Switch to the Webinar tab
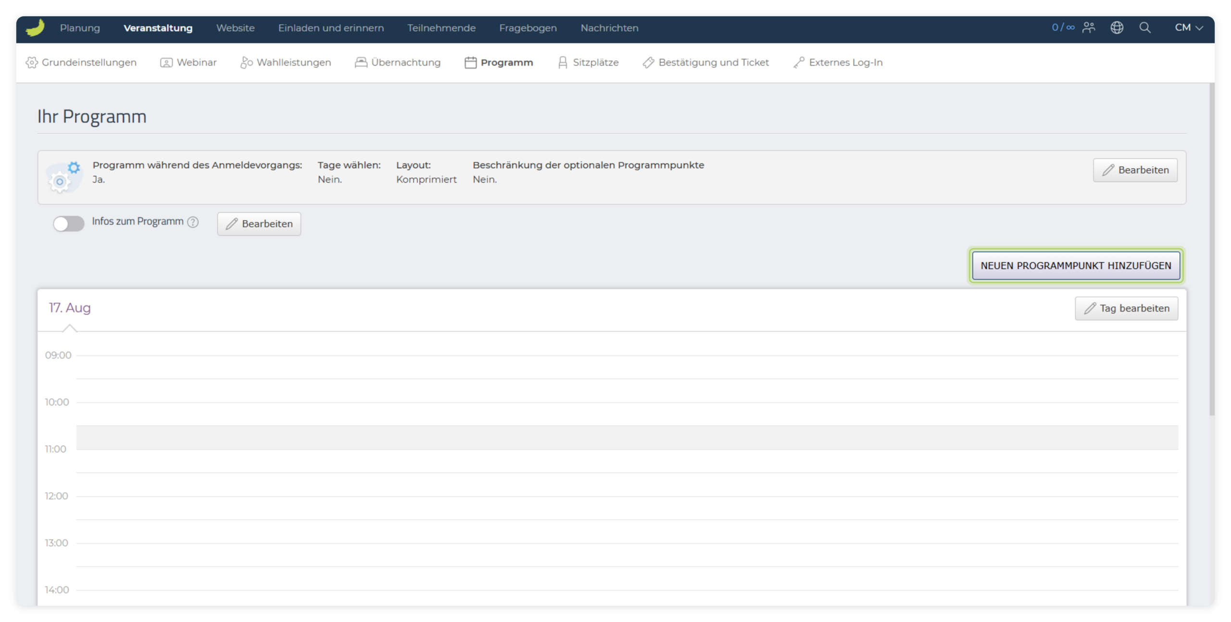The image size is (1231, 622). (x=188, y=62)
